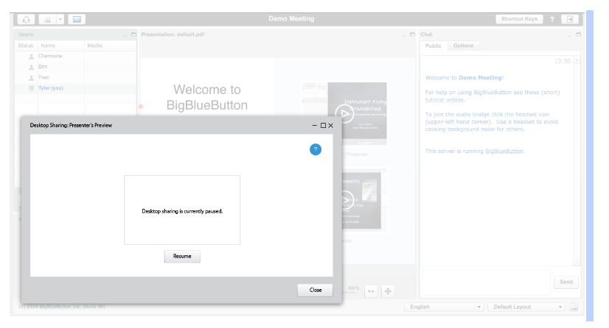Resume the paused desktop sharing
The width and height of the screenshot is (609, 328).
182,257
